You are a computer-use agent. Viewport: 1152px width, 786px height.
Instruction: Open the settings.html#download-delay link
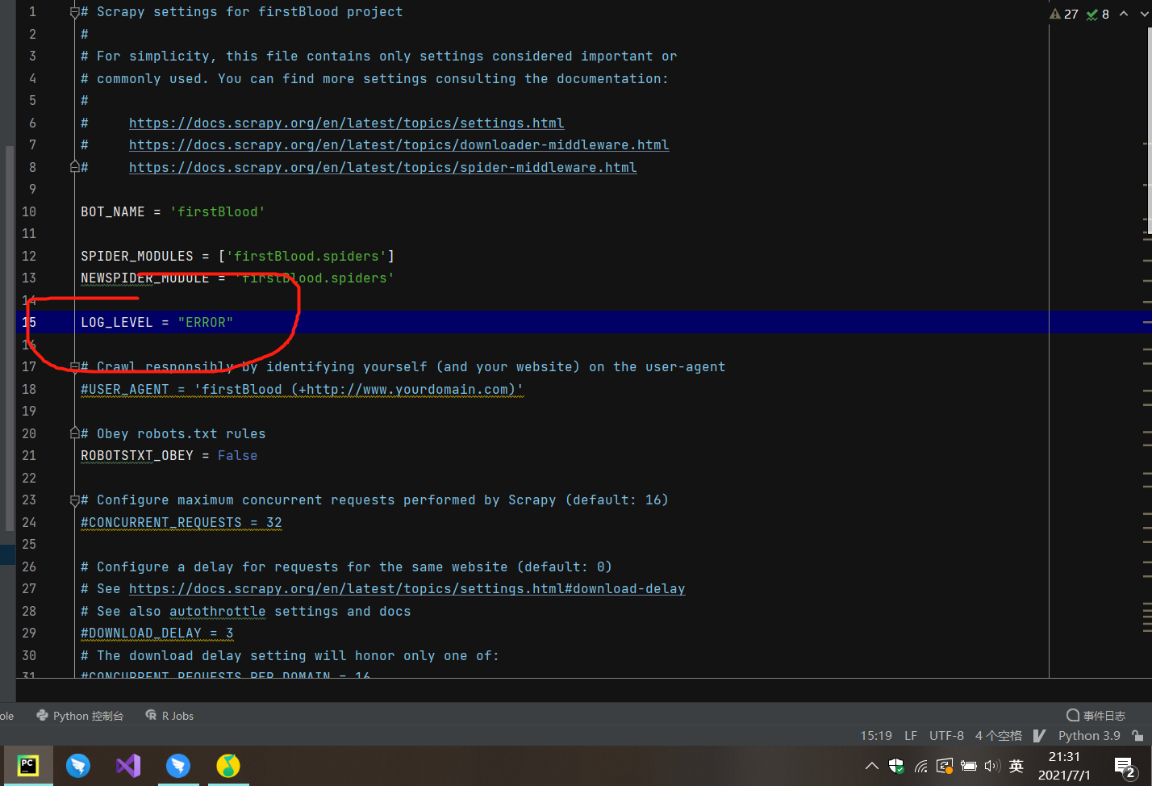coord(407,589)
